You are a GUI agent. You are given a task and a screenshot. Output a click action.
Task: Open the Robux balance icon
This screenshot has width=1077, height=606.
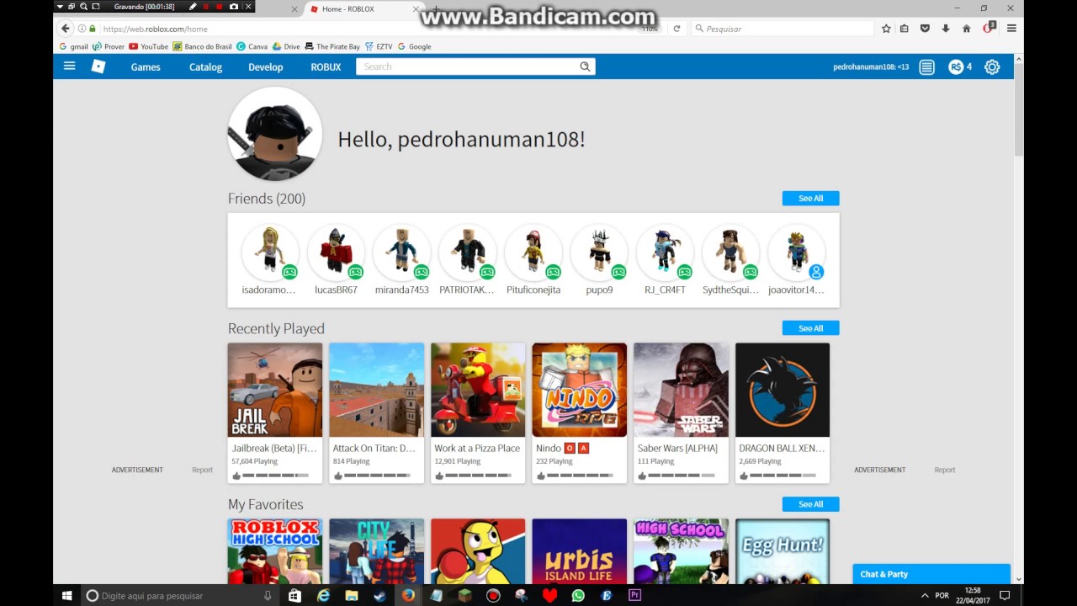click(x=956, y=66)
